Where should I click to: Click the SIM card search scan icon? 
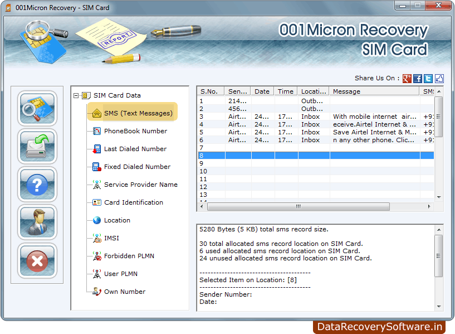pyautogui.click(x=37, y=108)
